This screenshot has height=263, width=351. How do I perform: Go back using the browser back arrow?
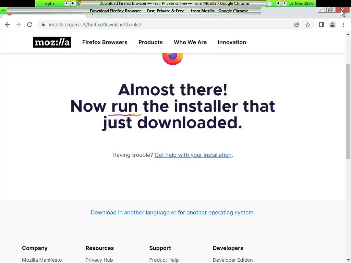coord(8,25)
